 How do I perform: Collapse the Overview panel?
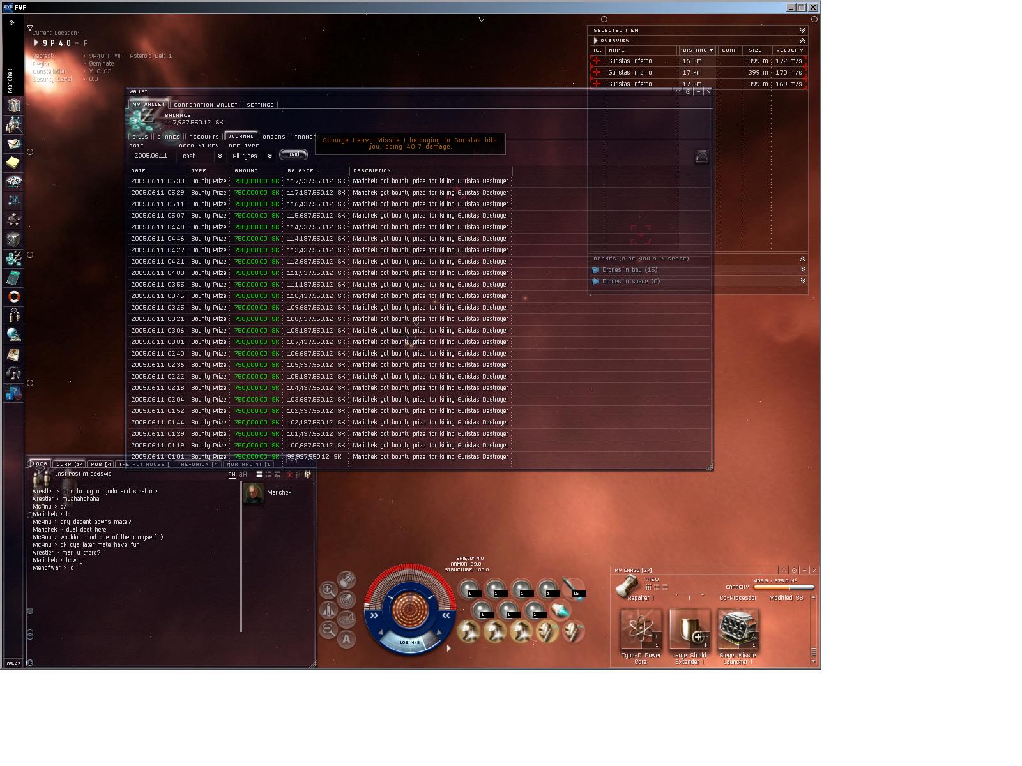[802, 40]
